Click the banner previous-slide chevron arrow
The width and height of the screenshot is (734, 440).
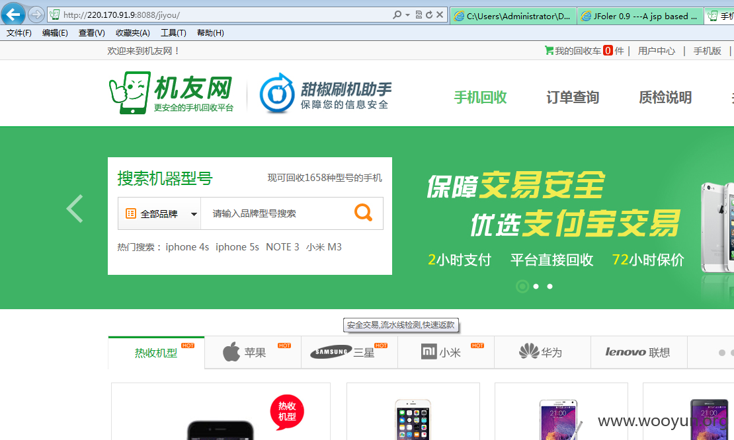click(x=75, y=209)
